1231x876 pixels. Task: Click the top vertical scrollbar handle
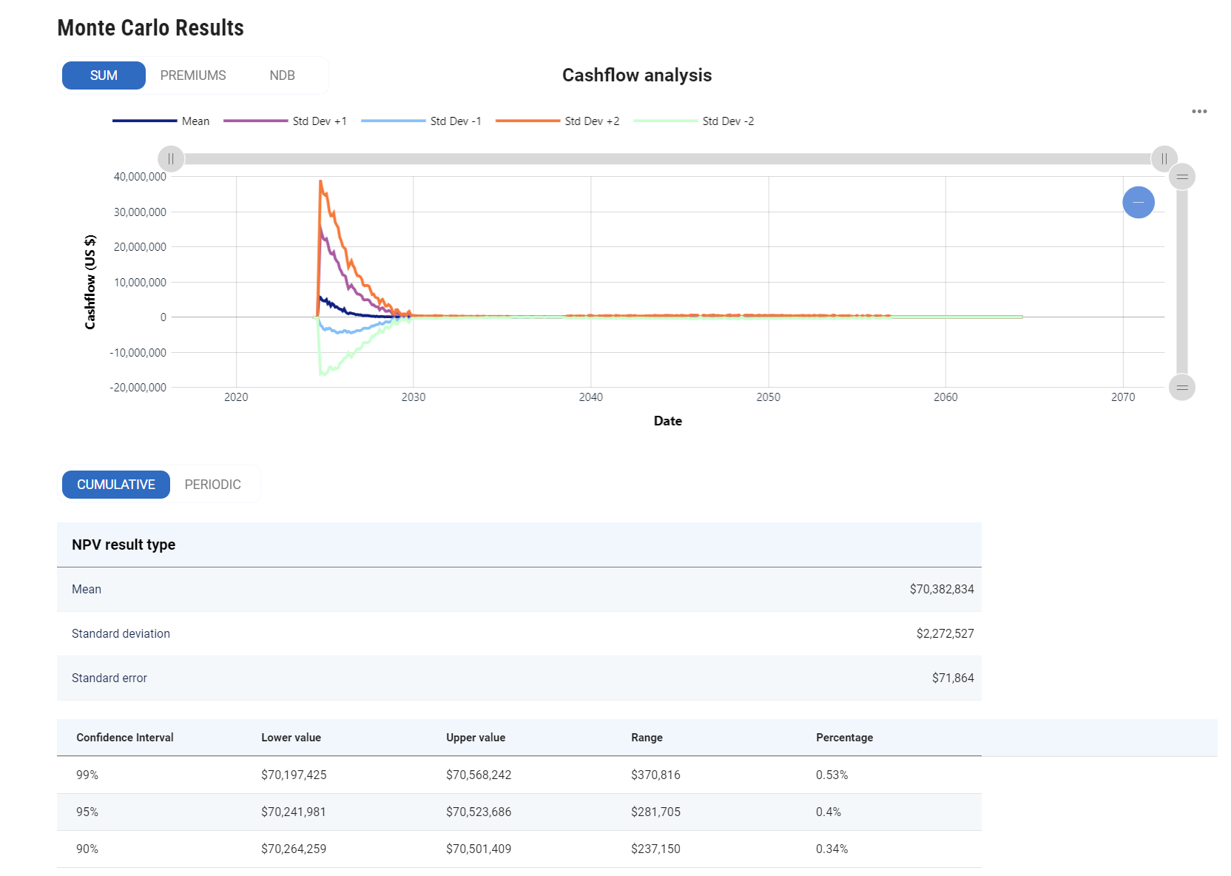tap(1181, 177)
